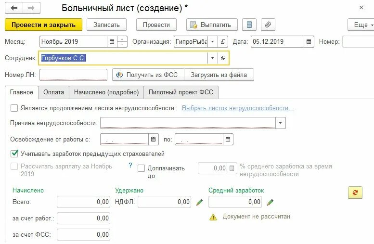Open the report list icon in toolbar
The width and height of the screenshot is (374, 244).
pos(249,25)
